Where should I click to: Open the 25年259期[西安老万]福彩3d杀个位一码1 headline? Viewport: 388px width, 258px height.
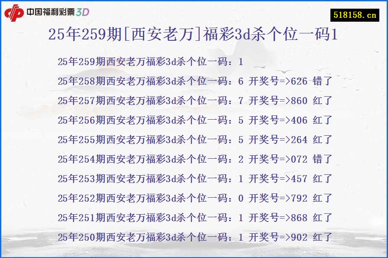click(x=194, y=36)
